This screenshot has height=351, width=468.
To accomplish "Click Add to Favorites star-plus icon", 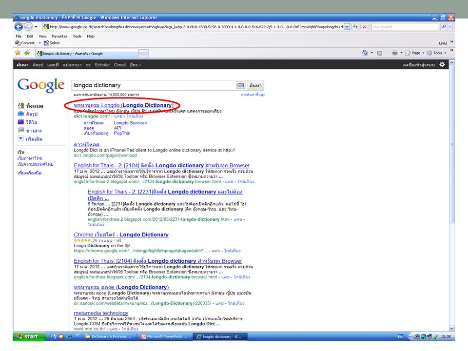I will click(x=27, y=53).
